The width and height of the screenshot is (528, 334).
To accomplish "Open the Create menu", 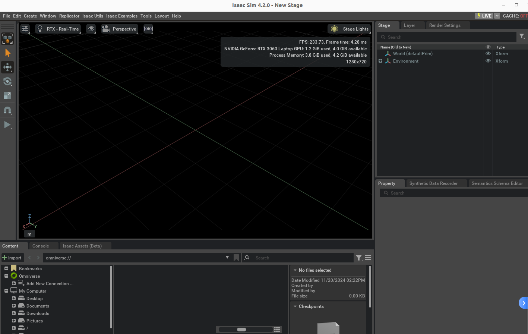I will tap(31, 16).
